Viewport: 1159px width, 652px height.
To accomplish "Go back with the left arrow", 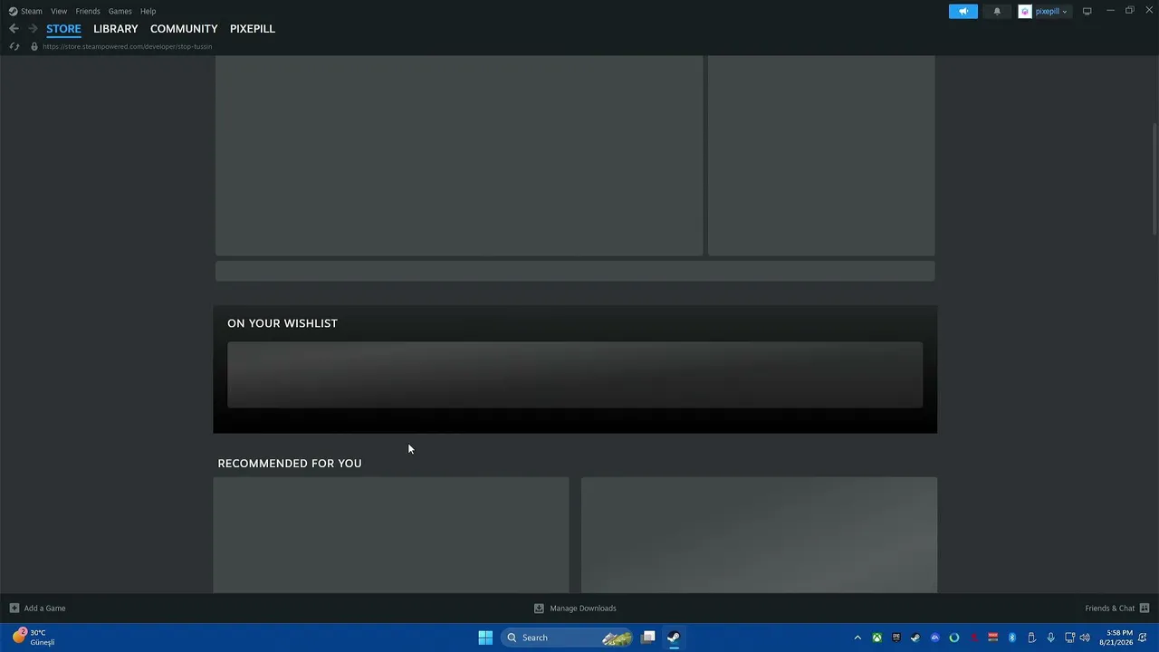I will click(x=14, y=29).
